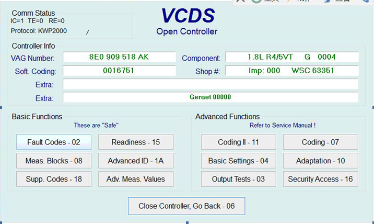
Task: Click the Open Controller heading
Action: coord(187,31)
